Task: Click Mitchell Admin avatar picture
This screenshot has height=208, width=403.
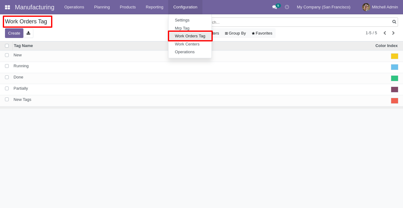Action: pyautogui.click(x=366, y=7)
